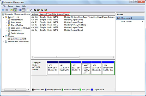146x96 pixels.
Task: Click the Explore magnifier toolbar icon
Action: tap(42, 10)
